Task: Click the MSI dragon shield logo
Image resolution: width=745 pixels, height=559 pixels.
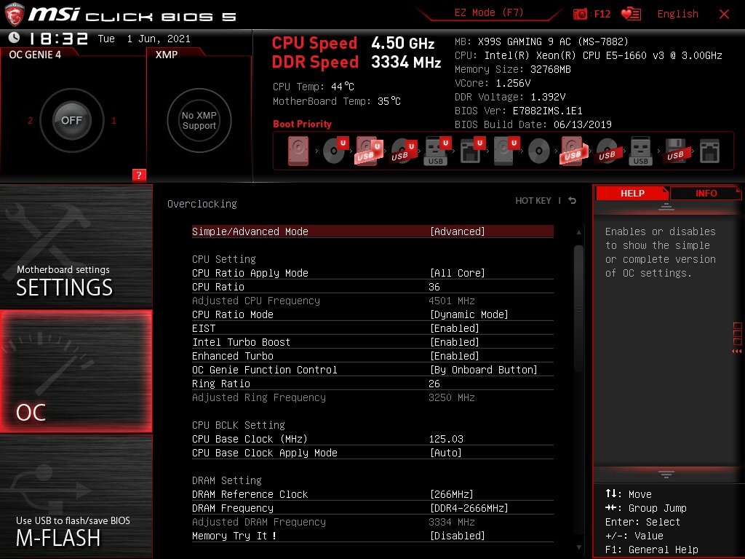Action: [15, 15]
